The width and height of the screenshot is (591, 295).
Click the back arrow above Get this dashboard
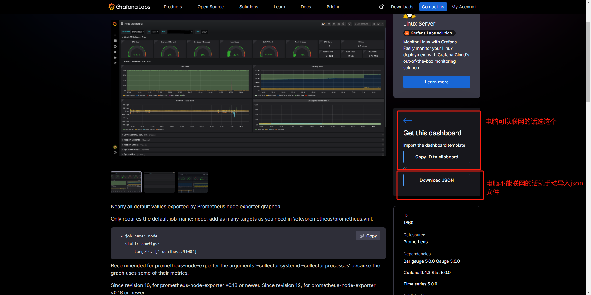click(x=408, y=121)
